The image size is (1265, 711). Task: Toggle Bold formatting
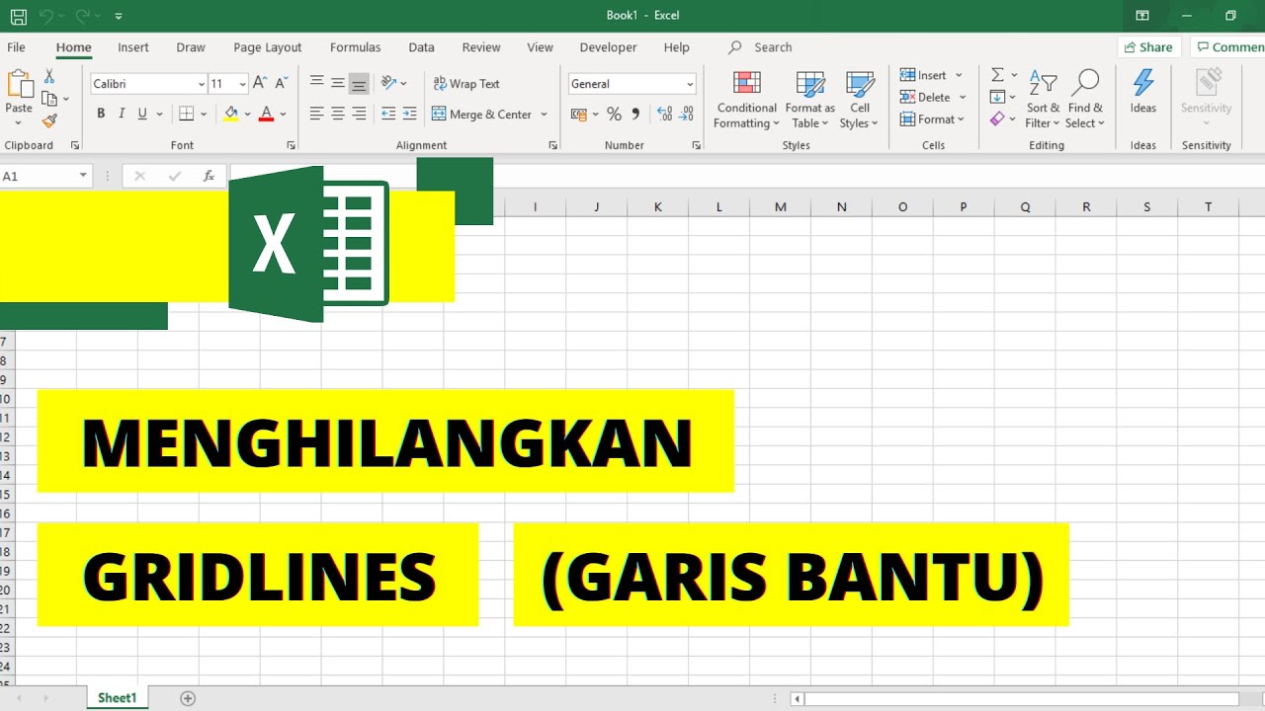pos(101,115)
